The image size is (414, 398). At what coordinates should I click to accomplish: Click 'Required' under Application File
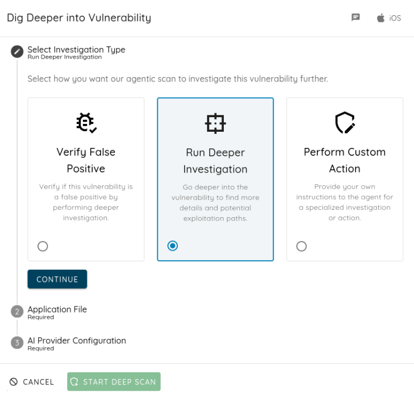[x=41, y=317]
